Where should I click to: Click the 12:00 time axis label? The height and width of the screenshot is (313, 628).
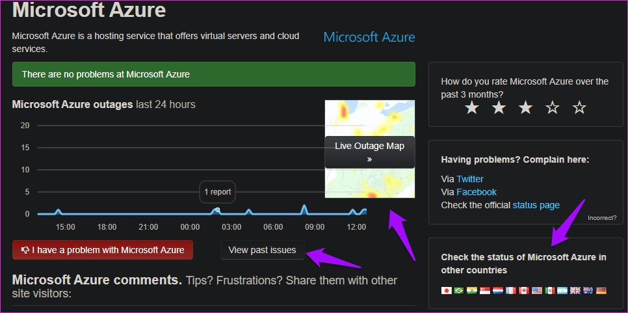pos(356,227)
